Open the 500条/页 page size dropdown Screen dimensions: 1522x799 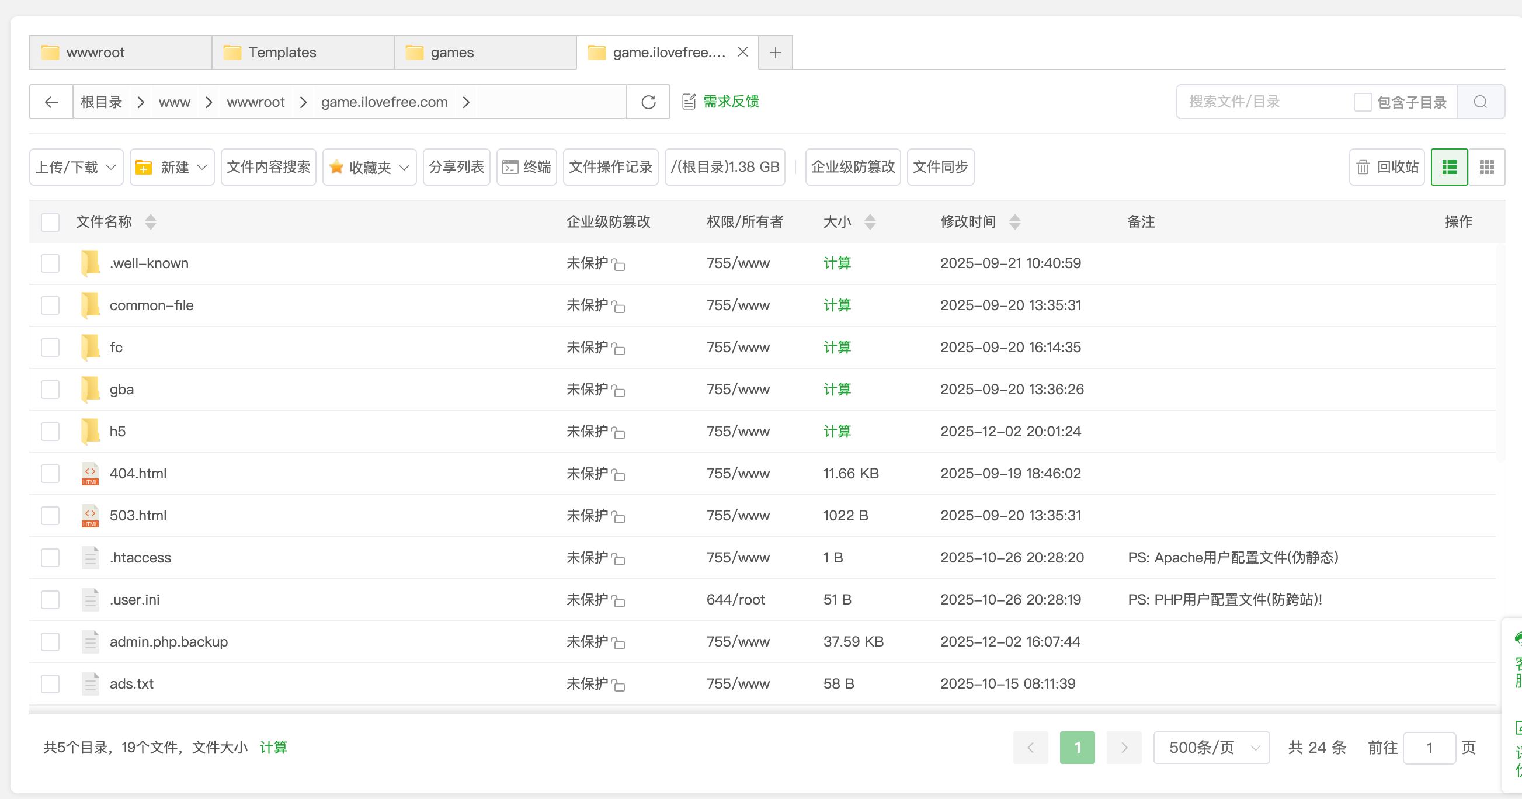tap(1211, 748)
